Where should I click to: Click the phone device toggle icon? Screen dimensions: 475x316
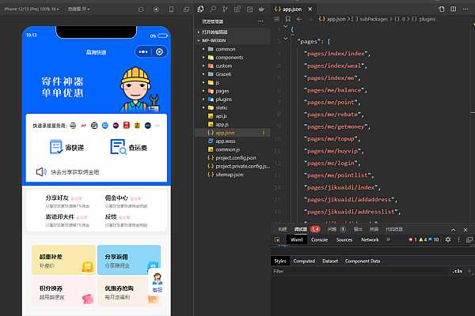(171, 9)
